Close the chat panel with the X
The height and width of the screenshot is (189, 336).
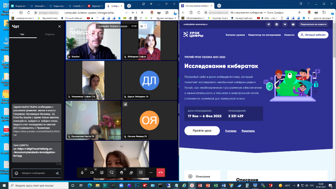59,26
